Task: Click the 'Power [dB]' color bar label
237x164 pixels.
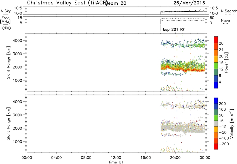Action: (226, 62)
